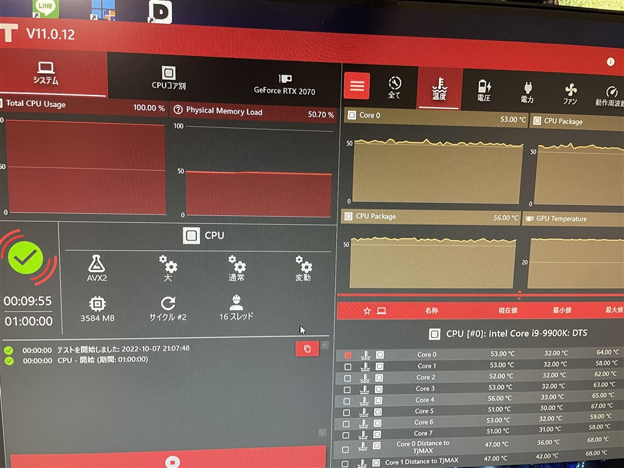Check the Core 0 Distance to TJMAX checkbox
The height and width of the screenshot is (468, 624).
[x=346, y=449]
